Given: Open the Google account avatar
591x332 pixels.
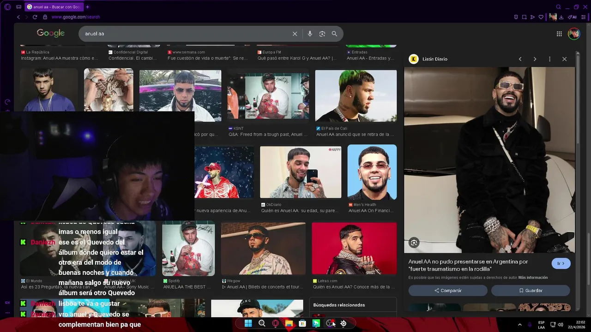Looking at the screenshot, I should click(x=574, y=34).
